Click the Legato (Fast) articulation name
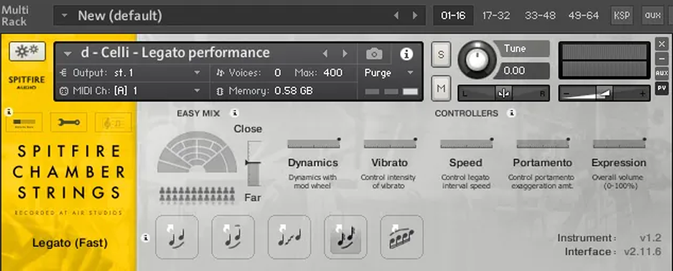 (70, 243)
